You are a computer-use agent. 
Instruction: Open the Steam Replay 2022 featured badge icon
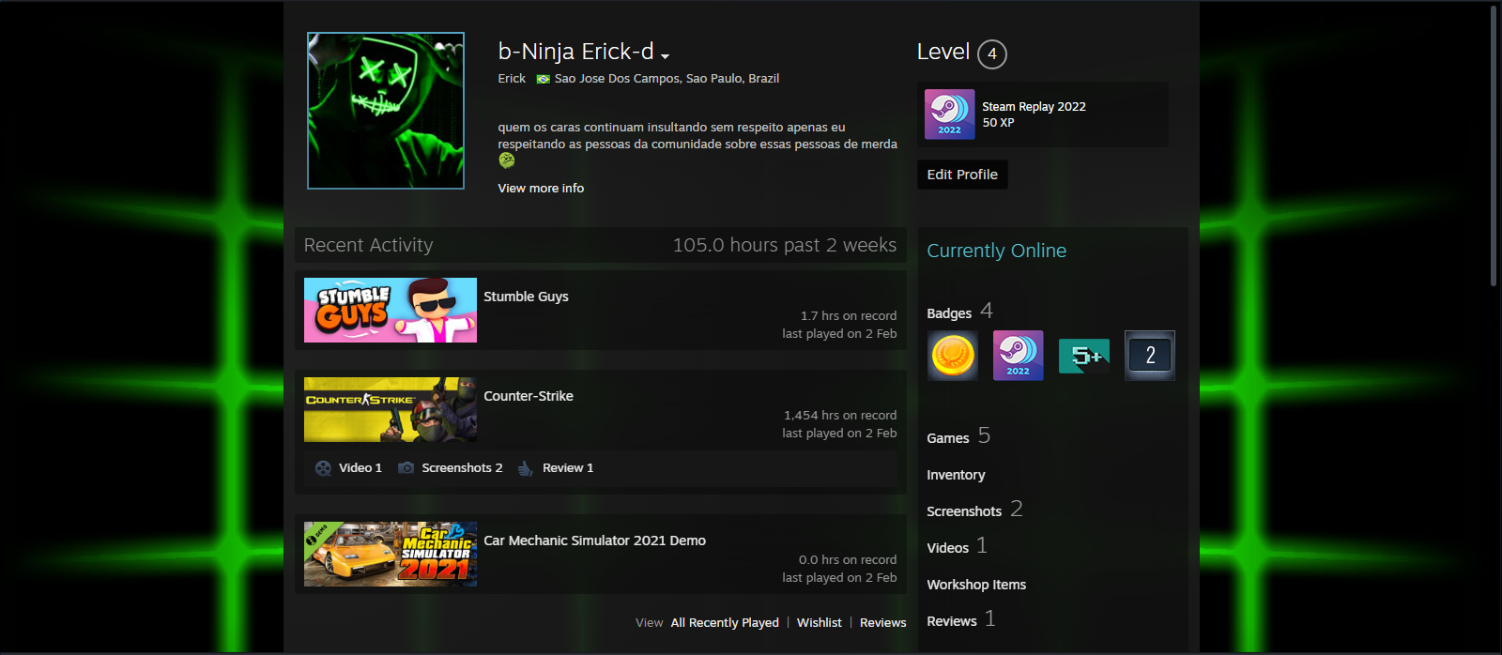pyautogui.click(x=949, y=114)
